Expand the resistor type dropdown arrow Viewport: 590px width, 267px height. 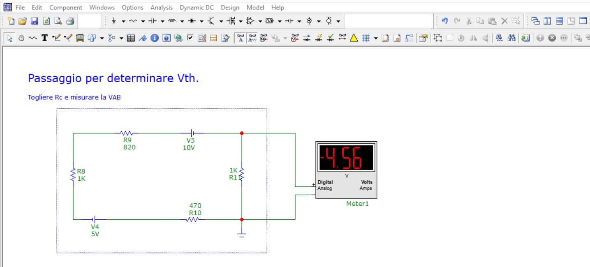click(x=143, y=21)
